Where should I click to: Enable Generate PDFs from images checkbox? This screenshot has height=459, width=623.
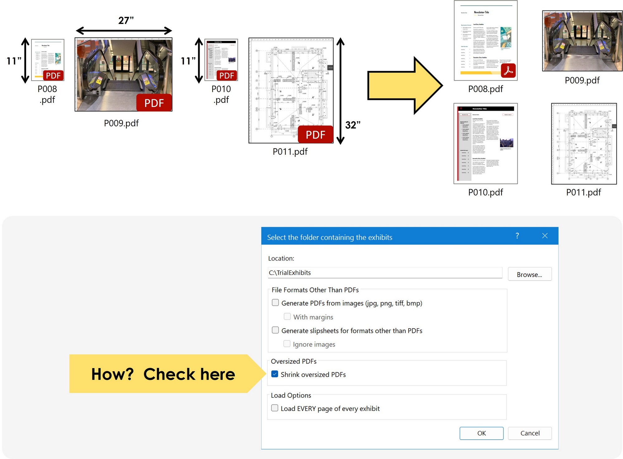[x=275, y=303]
